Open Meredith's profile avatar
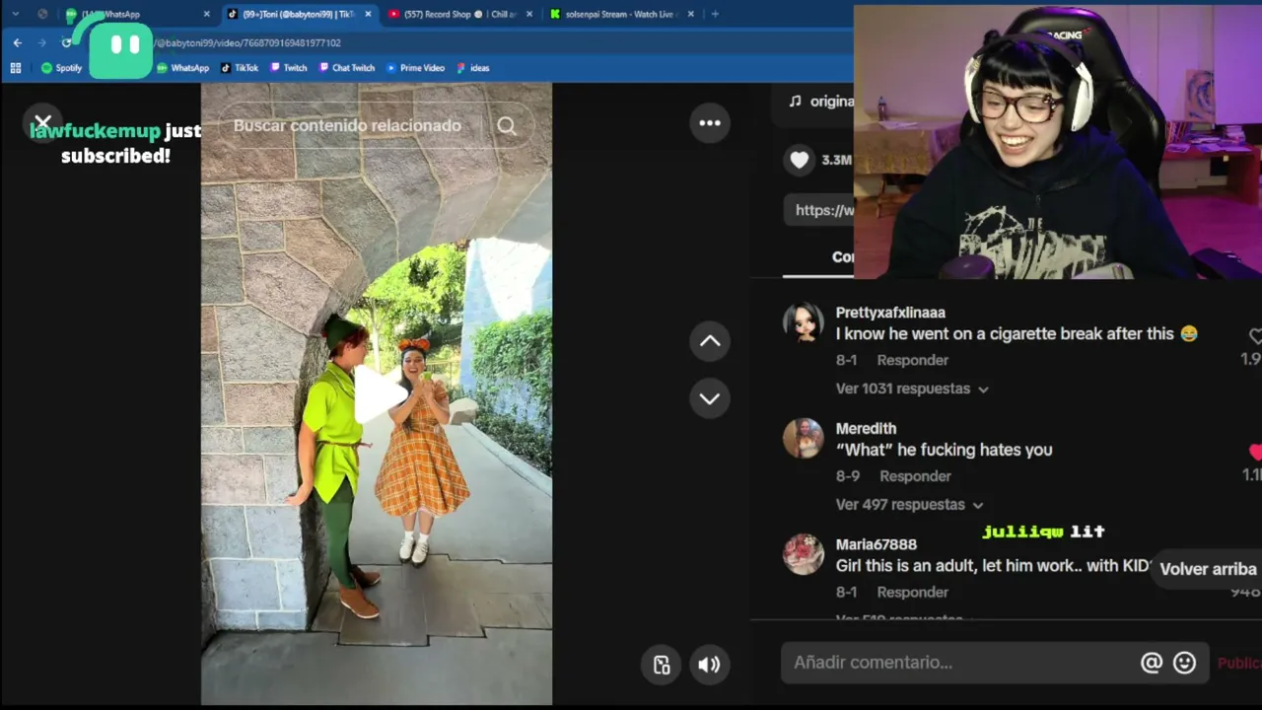The width and height of the screenshot is (1262, 710). click(x=804, y=438)
